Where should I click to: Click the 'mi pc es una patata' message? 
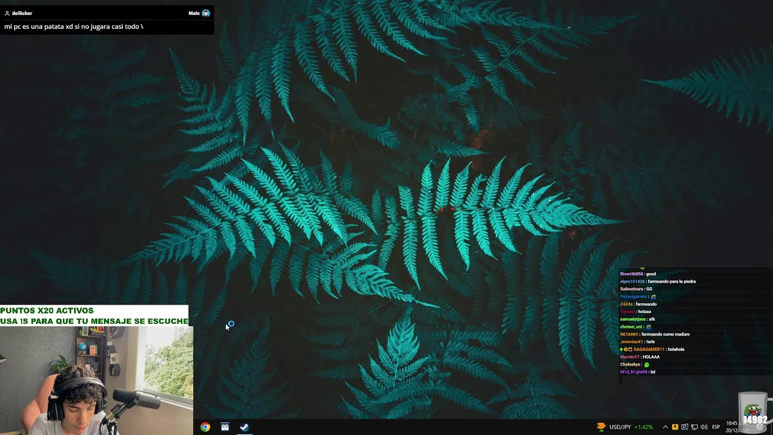point(74,27)
